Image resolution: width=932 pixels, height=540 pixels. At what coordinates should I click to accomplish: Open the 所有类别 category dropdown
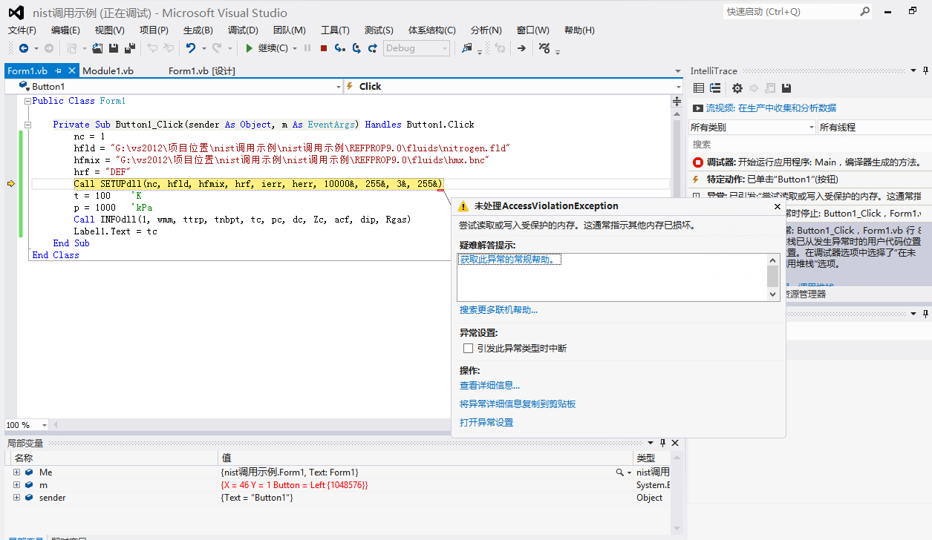coord(752,128)
